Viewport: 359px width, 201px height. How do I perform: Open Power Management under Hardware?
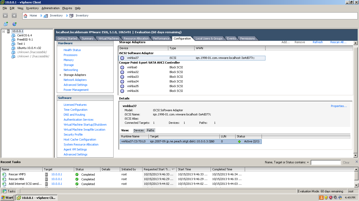pos(76,90)
